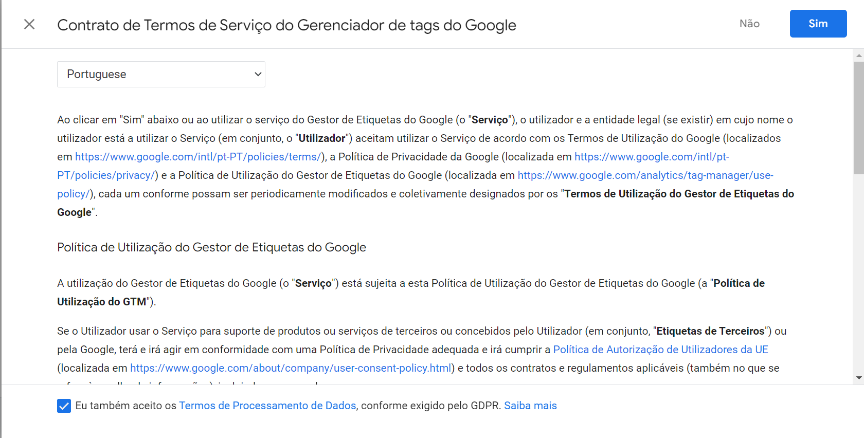864x438 pixels.
Task: Click the language dropdown chevron arrow
Action: point(258,74)
